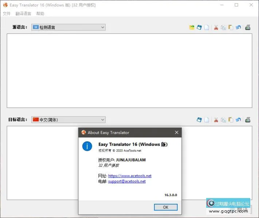Open the 帮助 menu
This screenshot has height=218, width=259.
pos(40,13)
